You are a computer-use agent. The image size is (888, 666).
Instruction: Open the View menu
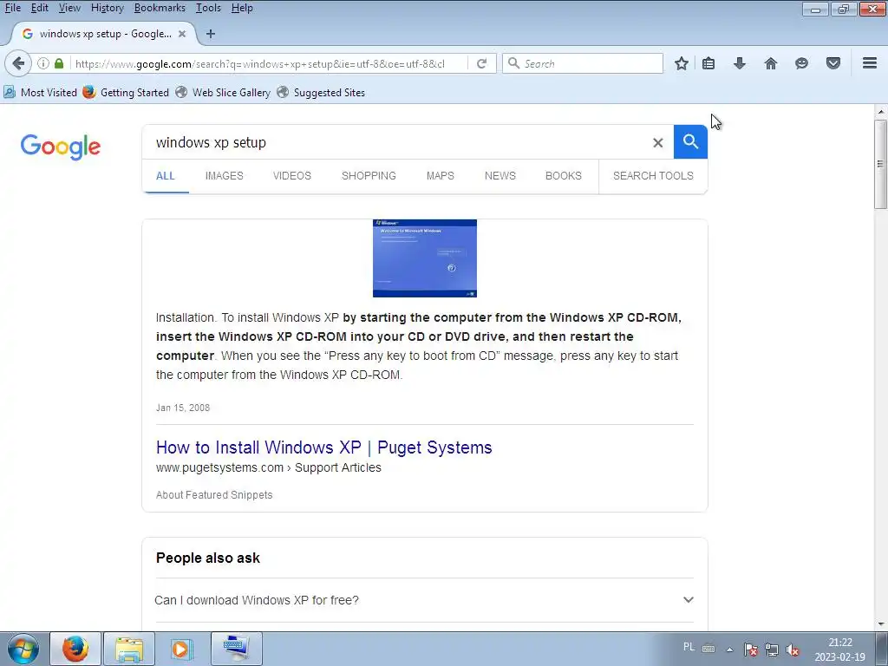click(69, 8)
